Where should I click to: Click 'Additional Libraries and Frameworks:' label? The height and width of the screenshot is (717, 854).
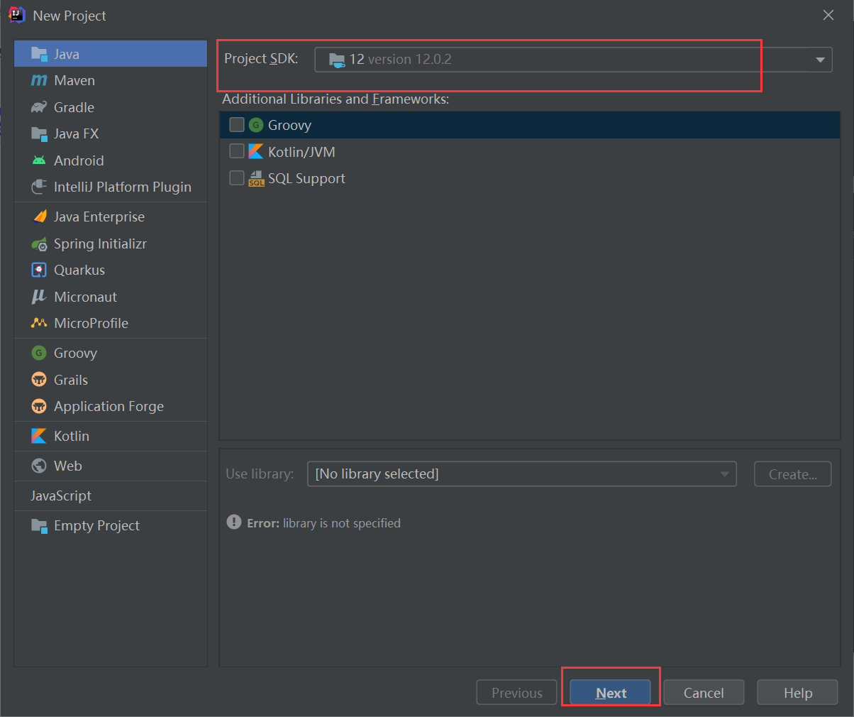coord(335,99)
